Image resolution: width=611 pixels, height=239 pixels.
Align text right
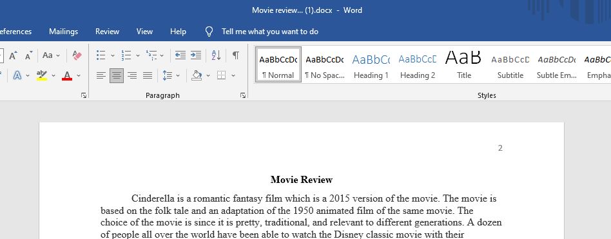[x=132, y=75]
